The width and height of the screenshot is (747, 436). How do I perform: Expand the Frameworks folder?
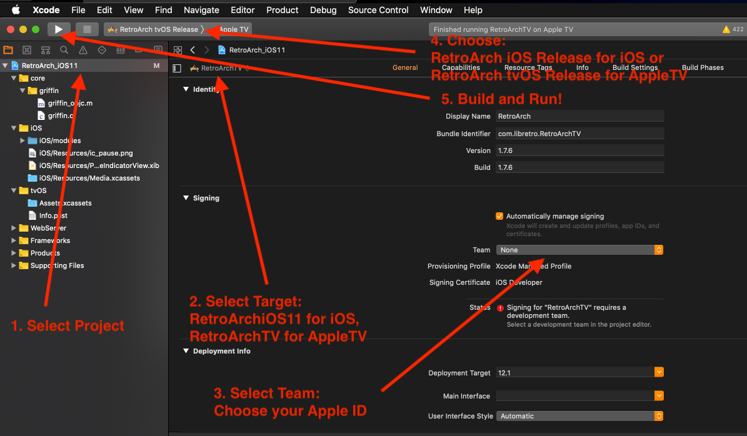point(14,240)
